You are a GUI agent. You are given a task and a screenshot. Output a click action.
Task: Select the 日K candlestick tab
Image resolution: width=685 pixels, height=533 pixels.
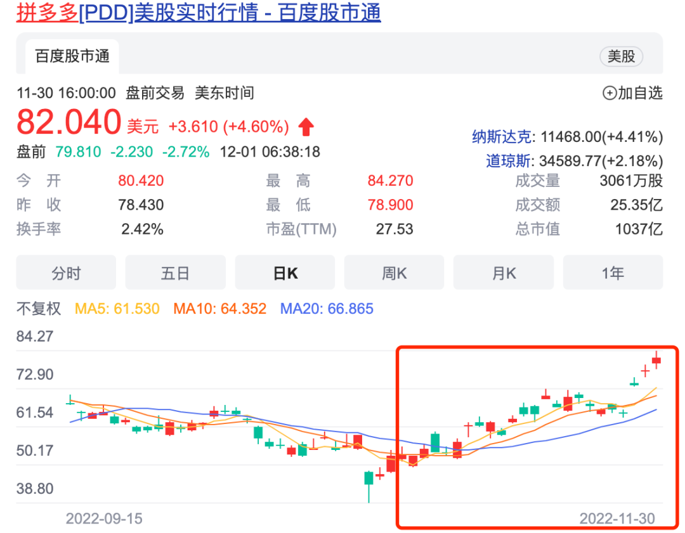click(284, 272)
